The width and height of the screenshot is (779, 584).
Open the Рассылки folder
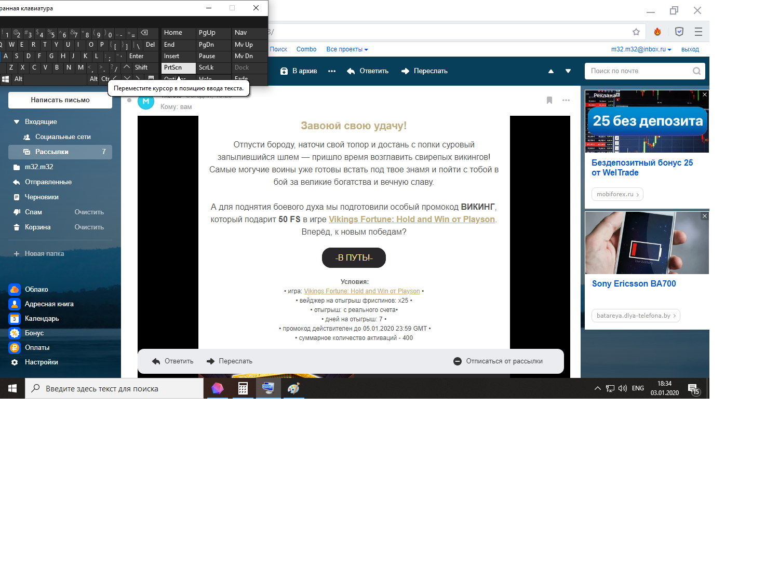coord(52,152)
